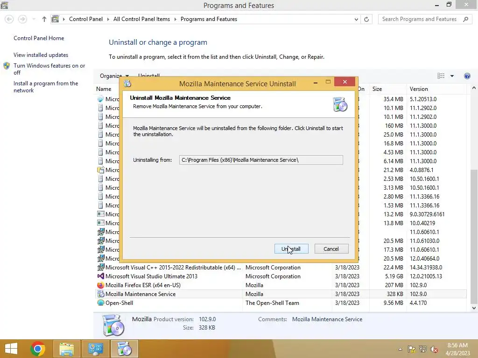Switch to Control Panel taskbar item
Screen dimensions: 478x358
click(95, 349)
